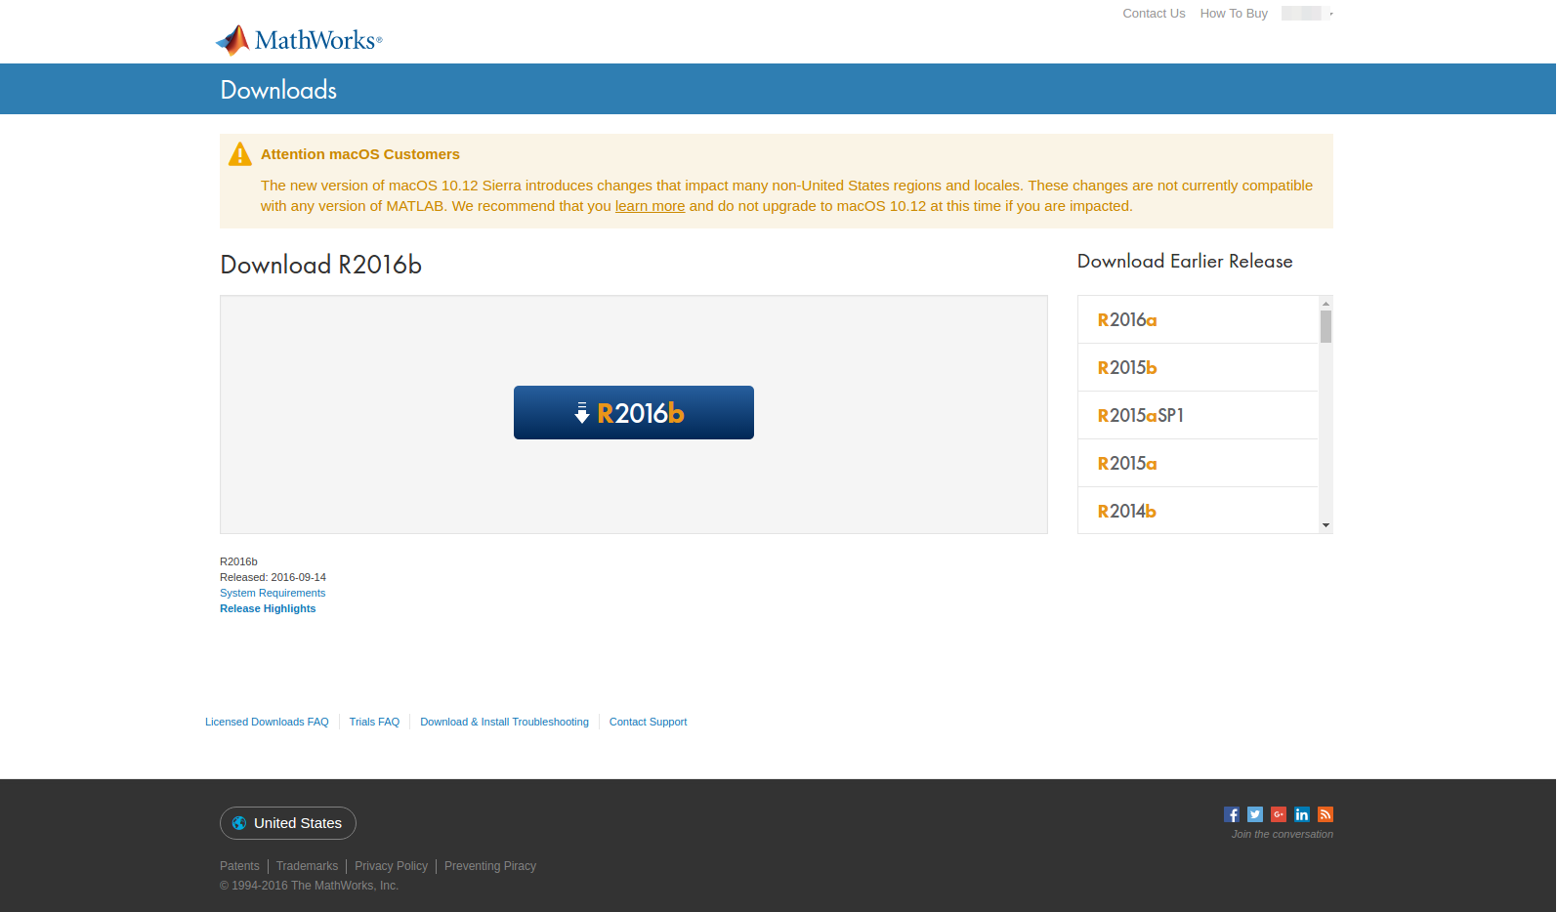The width and height of the screenshot is (1557, 912).
Task: Open Preventing Piracy footer link
Action: click(490, 866)
